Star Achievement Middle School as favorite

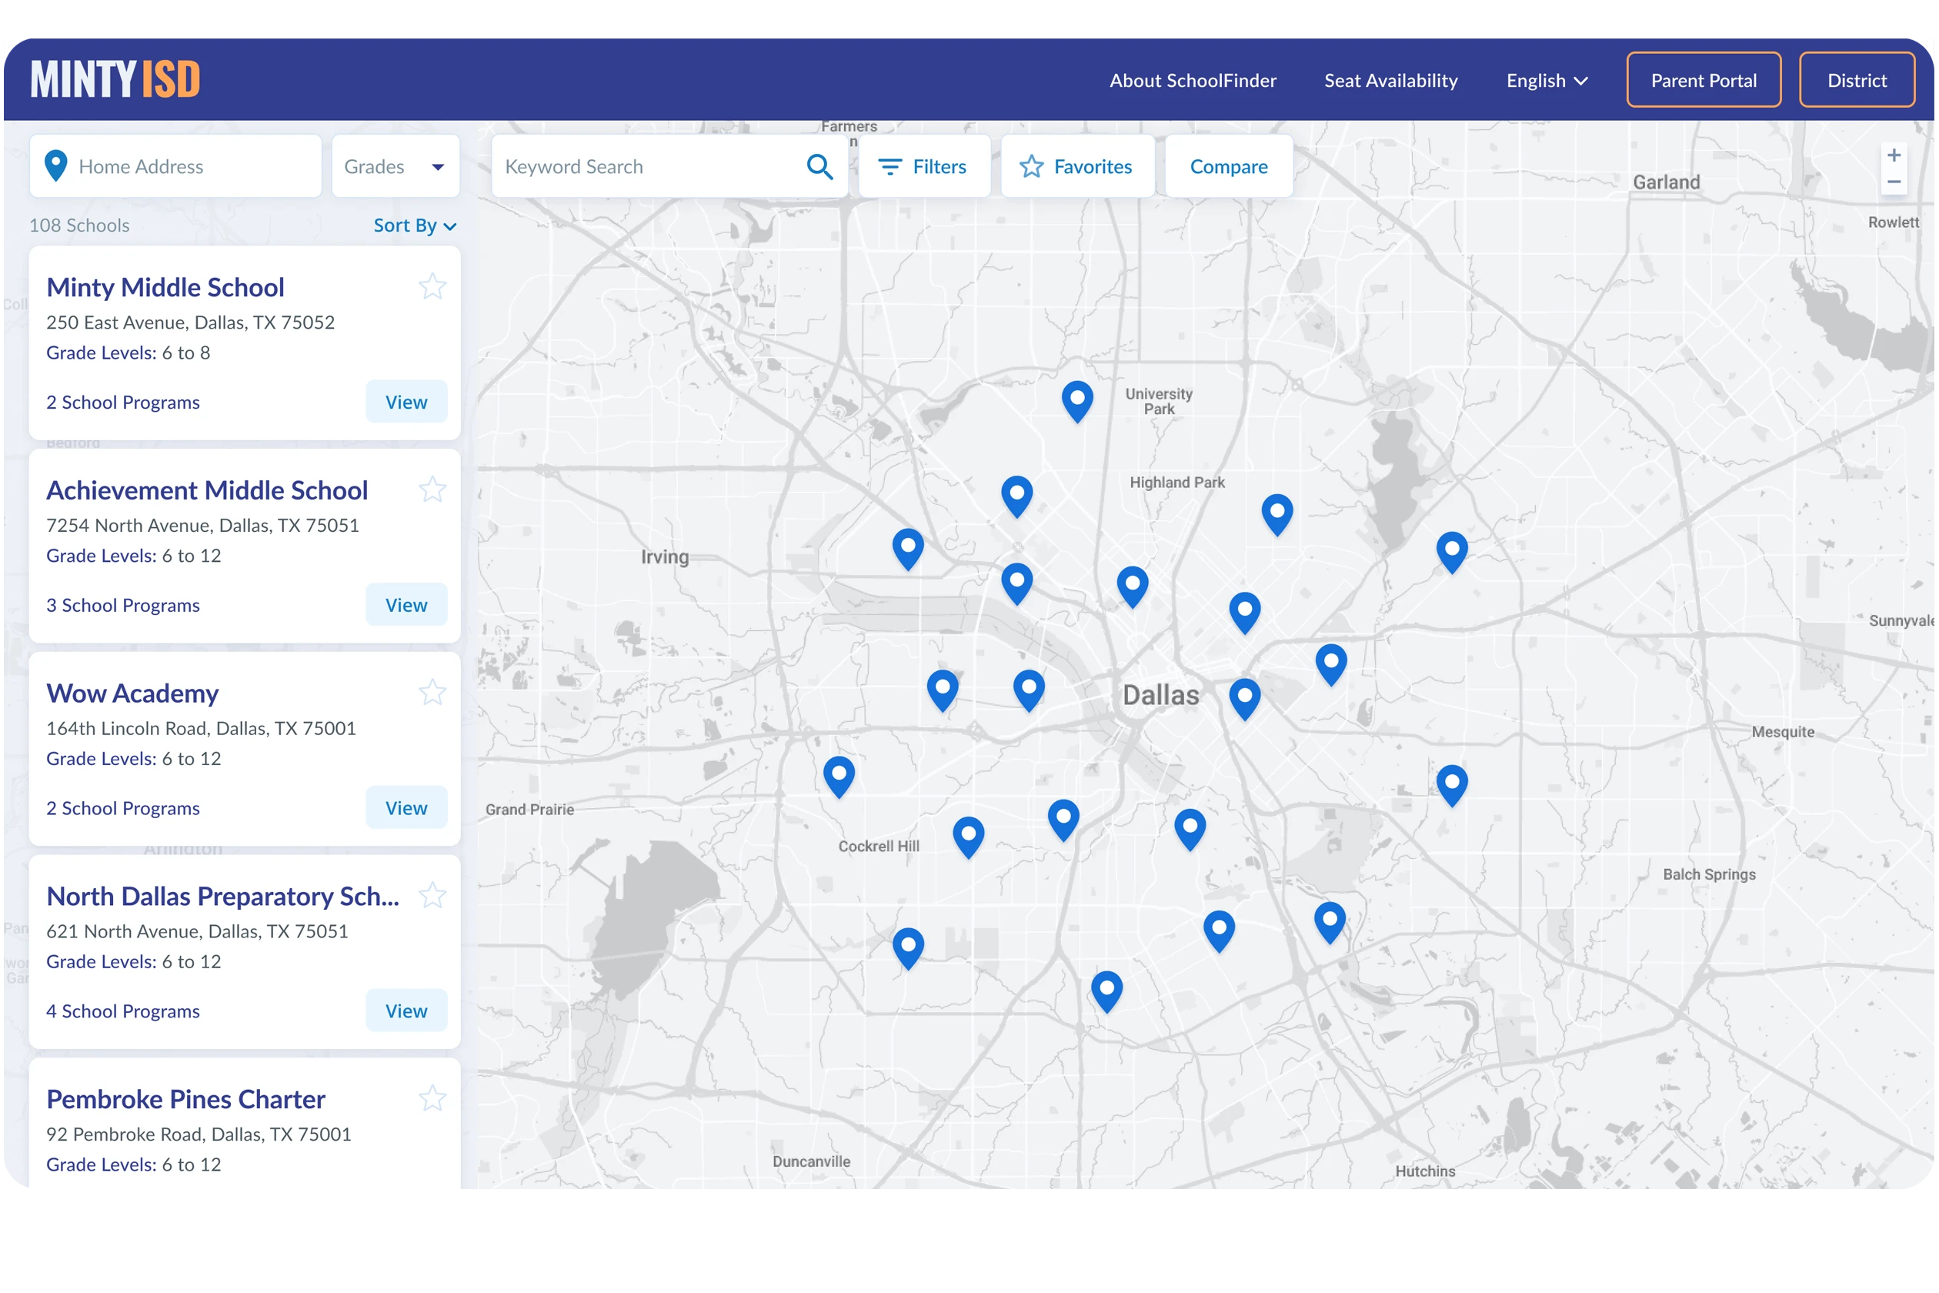pos(432,489)
